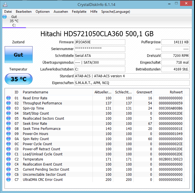The image size is (195, 193).
Task: Click status orb for Power-off Retract Count
Action: pos(8,149)
